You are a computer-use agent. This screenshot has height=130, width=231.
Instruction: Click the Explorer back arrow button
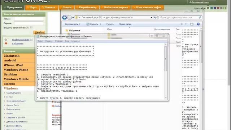point(65,18)
